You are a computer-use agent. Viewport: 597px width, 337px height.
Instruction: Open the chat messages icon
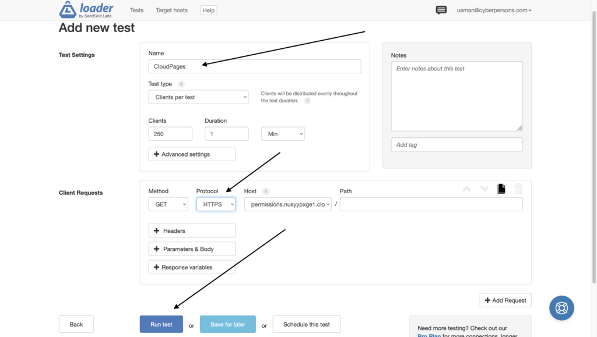(441, 10)
